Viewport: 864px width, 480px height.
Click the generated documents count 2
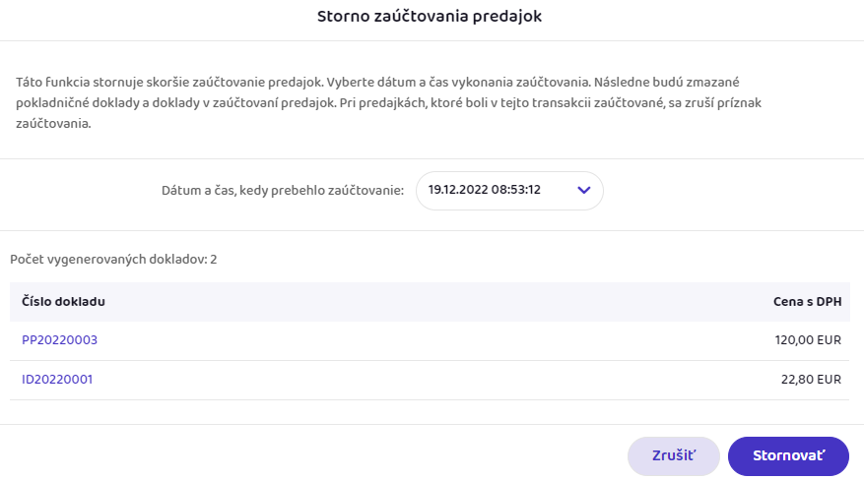(x=214, y=260)
